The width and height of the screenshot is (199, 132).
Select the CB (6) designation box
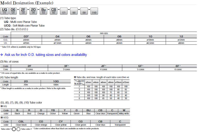pos(53,11)
